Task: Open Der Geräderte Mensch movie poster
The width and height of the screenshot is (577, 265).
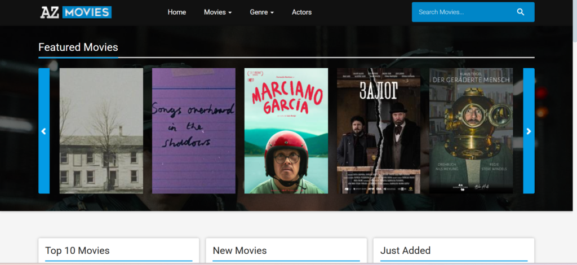Action: click(x=471, y=131)
